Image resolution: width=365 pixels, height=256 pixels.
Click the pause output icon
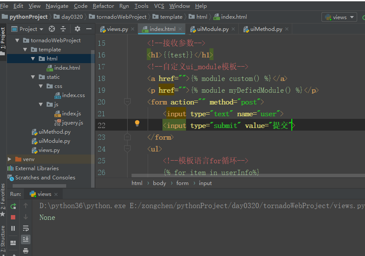click(x=13, y=228)
